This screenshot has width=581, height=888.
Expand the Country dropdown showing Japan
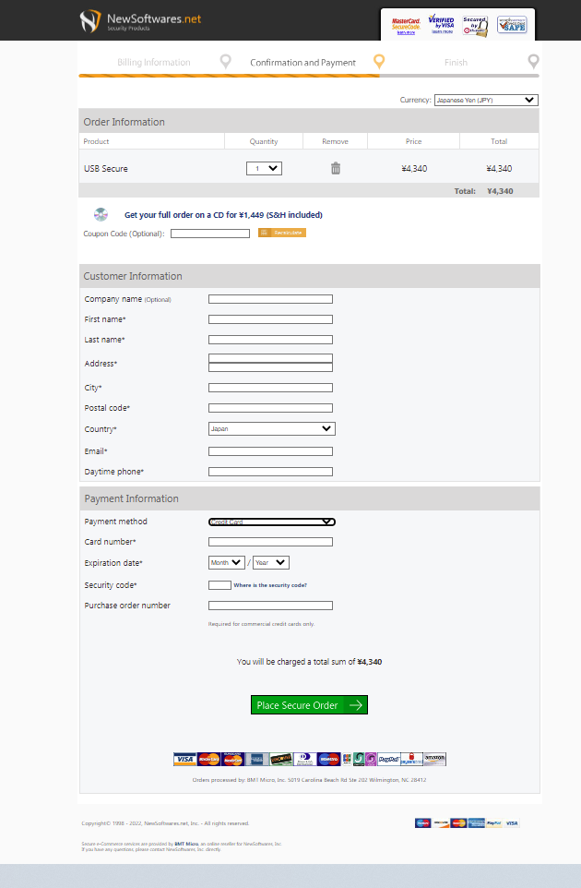pyautogui.click(x=271, y=429)
